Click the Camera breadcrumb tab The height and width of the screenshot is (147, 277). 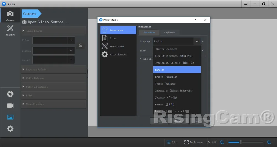pyautogui.click(x=31, y=14)
